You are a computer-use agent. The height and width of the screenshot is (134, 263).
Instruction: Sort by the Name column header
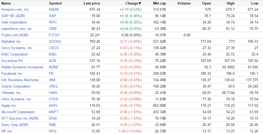pyautogui.click(x=6, y=3)
